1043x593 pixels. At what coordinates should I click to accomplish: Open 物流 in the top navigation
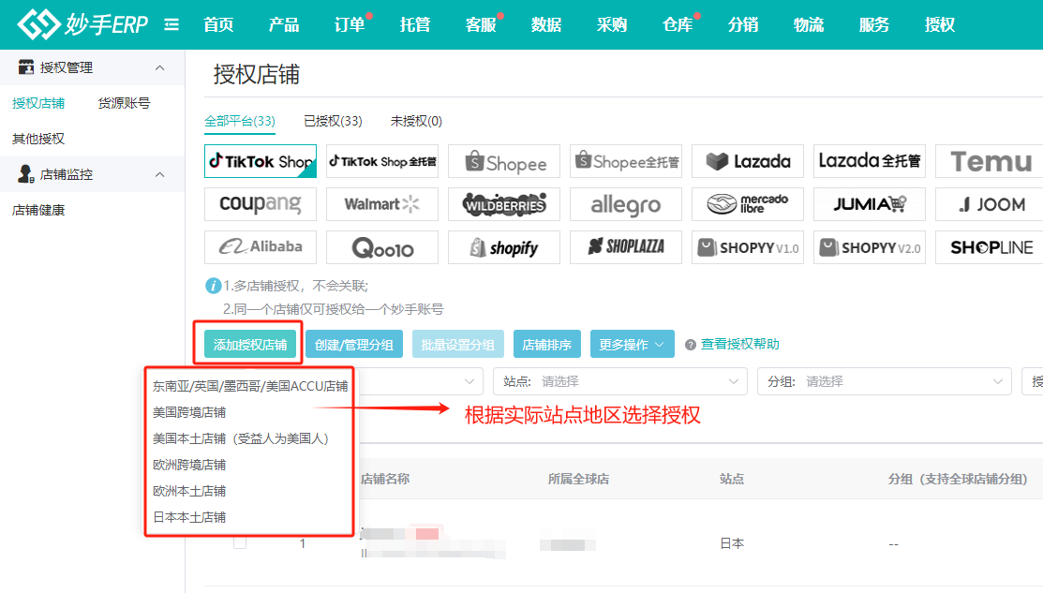(809, 24)
